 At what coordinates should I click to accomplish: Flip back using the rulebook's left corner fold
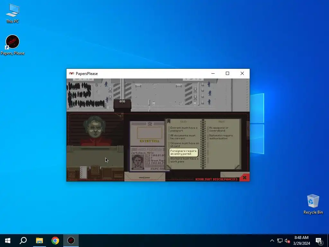click(x=169, y=167)
